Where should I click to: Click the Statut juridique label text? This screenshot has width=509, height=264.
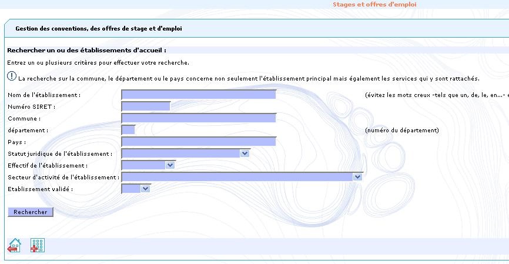pyautogui.click(x=59, y=153)
